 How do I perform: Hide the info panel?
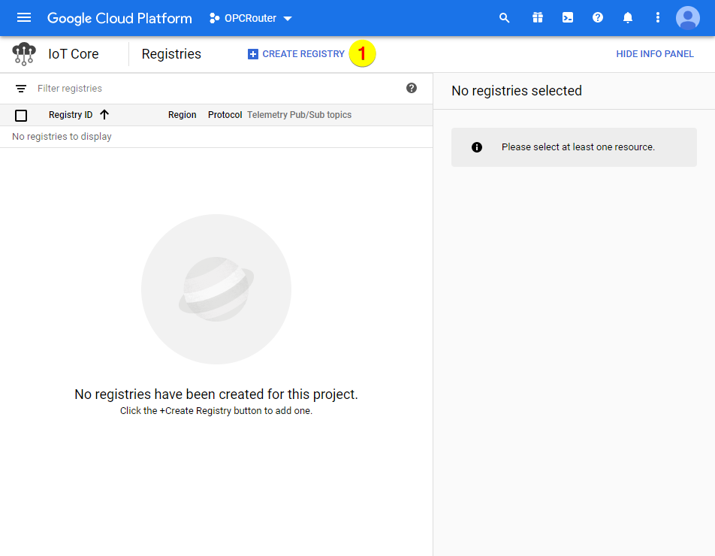[x=655, y=54]
